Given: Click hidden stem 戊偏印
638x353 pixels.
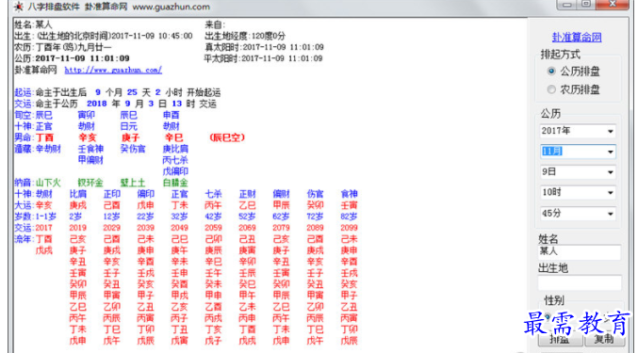Looking at the screenshot, I should tap(175, 171).
